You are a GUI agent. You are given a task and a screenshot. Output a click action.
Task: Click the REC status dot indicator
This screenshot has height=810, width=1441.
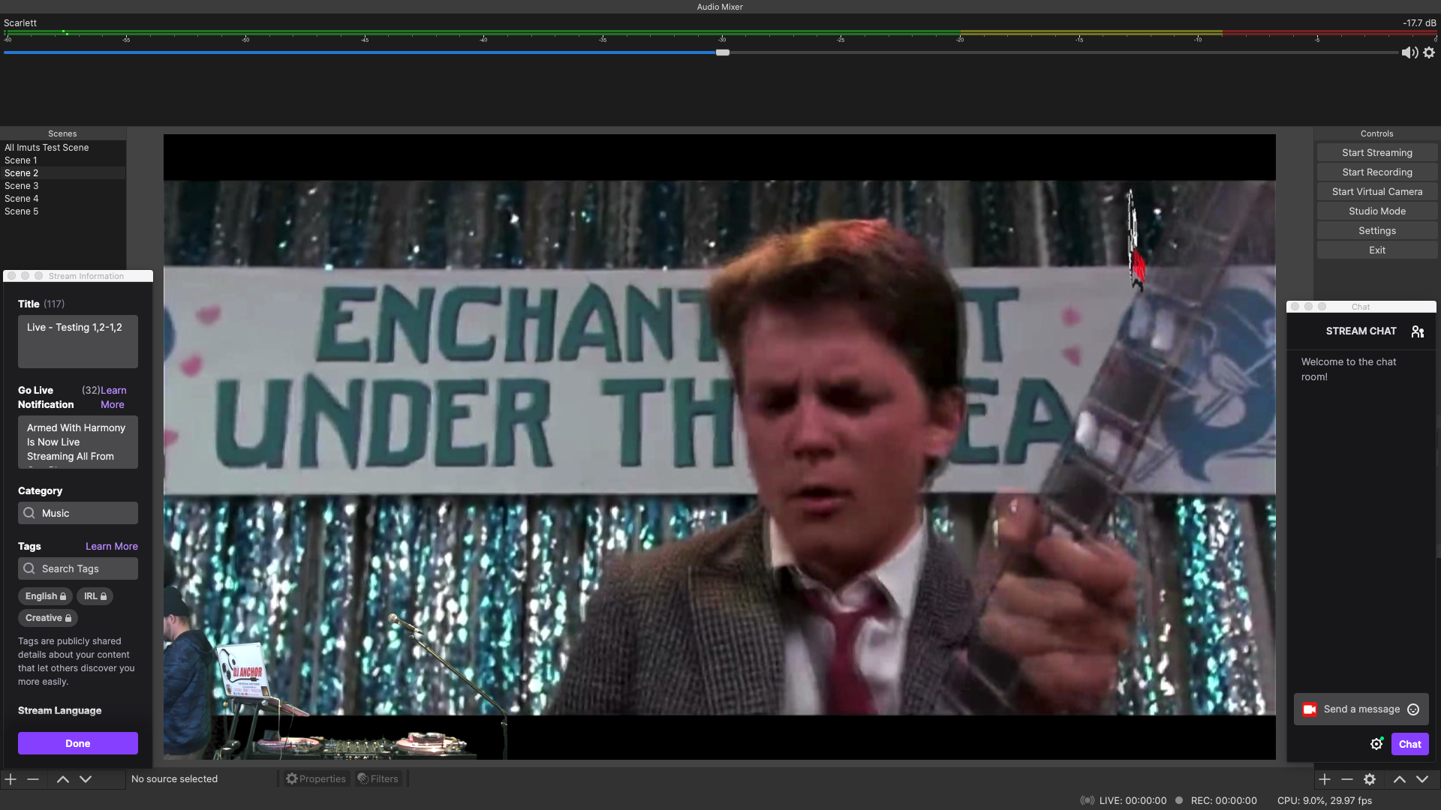1179,800
